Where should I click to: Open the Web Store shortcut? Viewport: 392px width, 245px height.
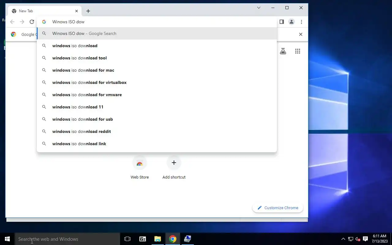(140, 167)
